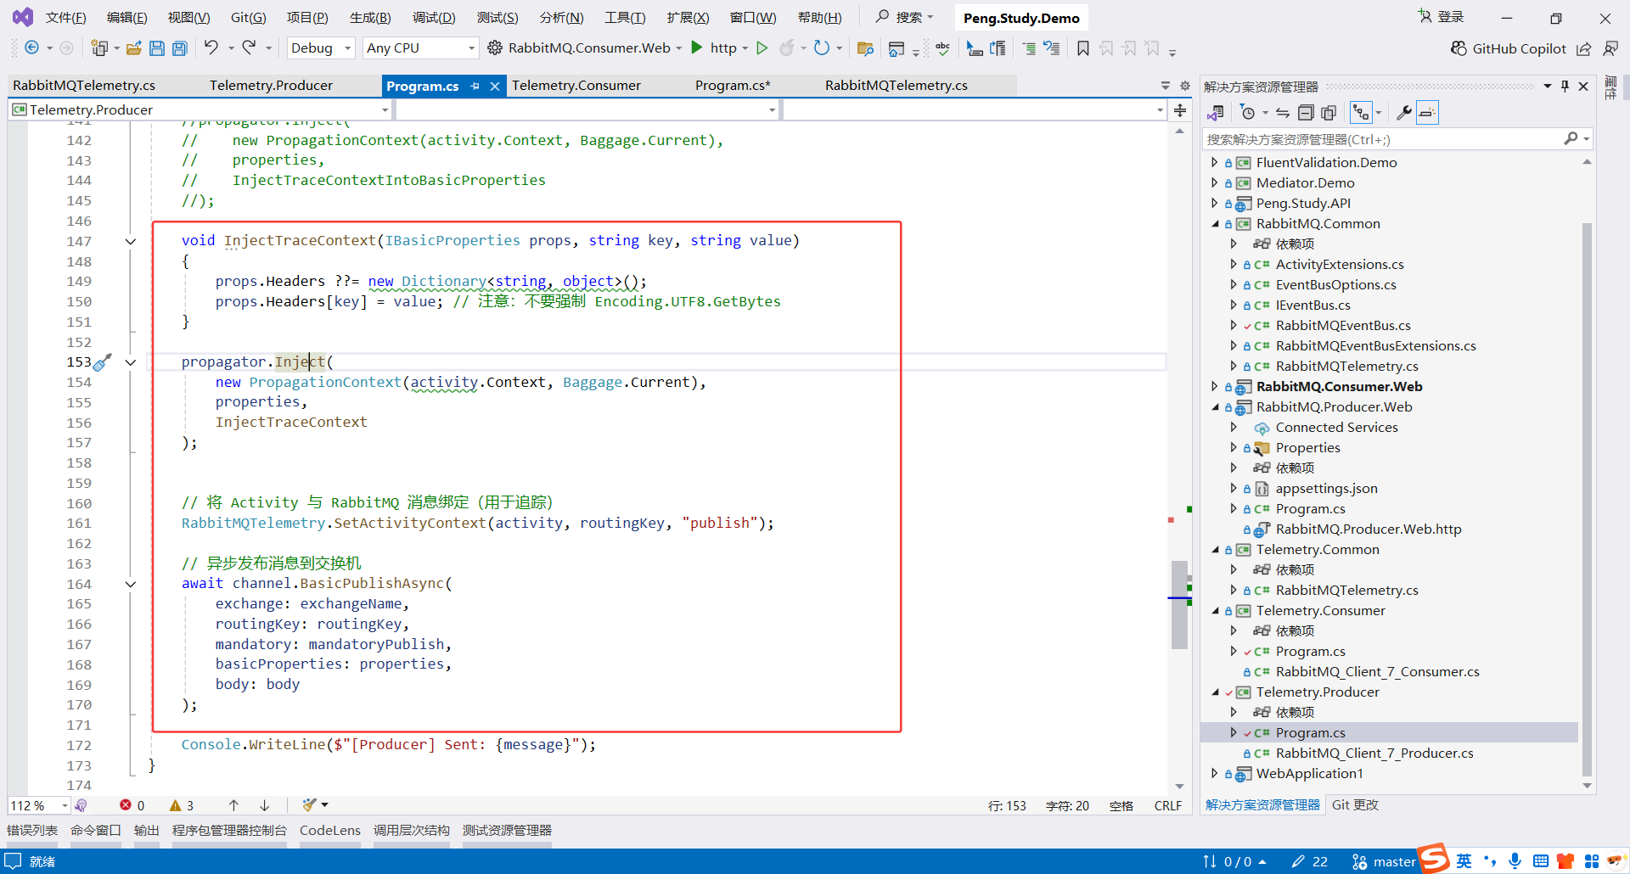The width and height of the screenshot is (1630, 874).
Task: Switch to the Program.cs* editor tab
Action: click(733, 86)
